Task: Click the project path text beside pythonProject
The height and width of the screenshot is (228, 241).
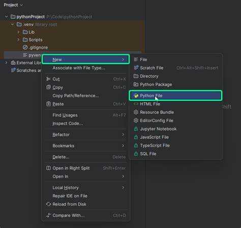Action: (70, 17)
